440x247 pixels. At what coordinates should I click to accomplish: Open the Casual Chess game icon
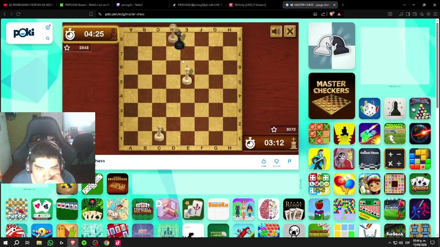(370, 159)
